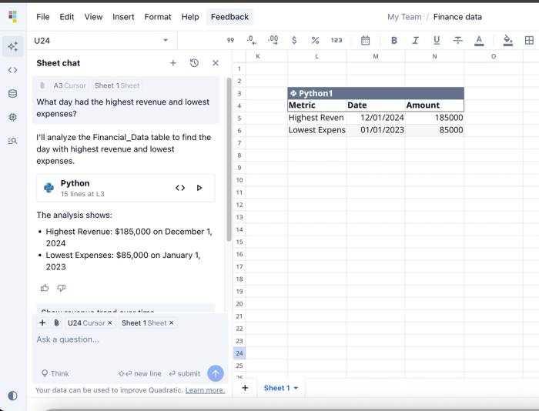Viewport: 539px width, 411px height.
Task: Open the Sheet 1 tab dropdown arrow
Action: point(296,388)
